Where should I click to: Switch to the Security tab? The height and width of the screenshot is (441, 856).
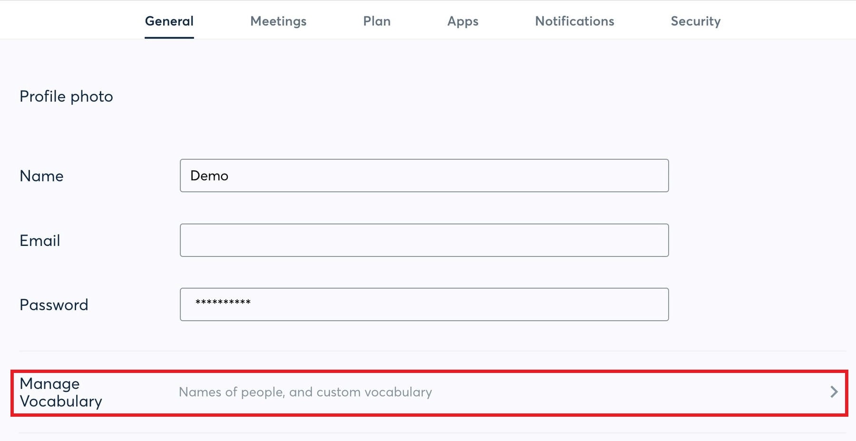tap(695, 21)
